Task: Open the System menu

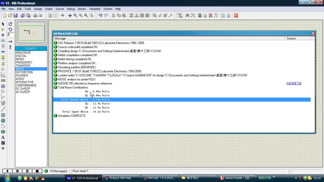Action: [x=108, y=9]
